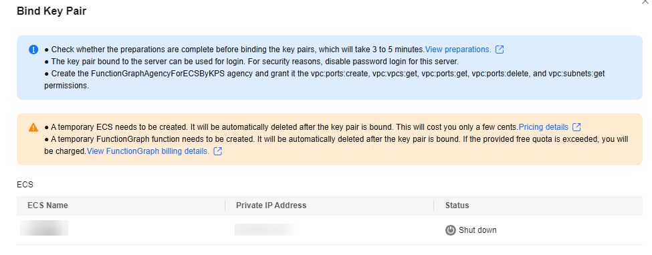Click the Bind Key Pair dialog title
The height and width of the screenshot is (255, 652).
point(51,11)
